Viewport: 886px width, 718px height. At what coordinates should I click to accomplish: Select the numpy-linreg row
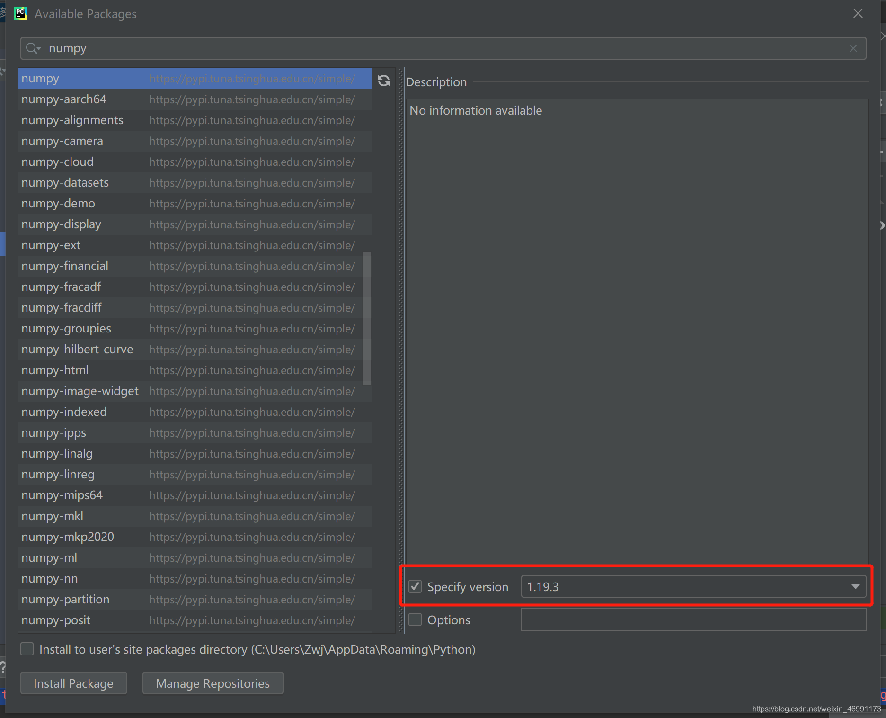click(195, 475)
